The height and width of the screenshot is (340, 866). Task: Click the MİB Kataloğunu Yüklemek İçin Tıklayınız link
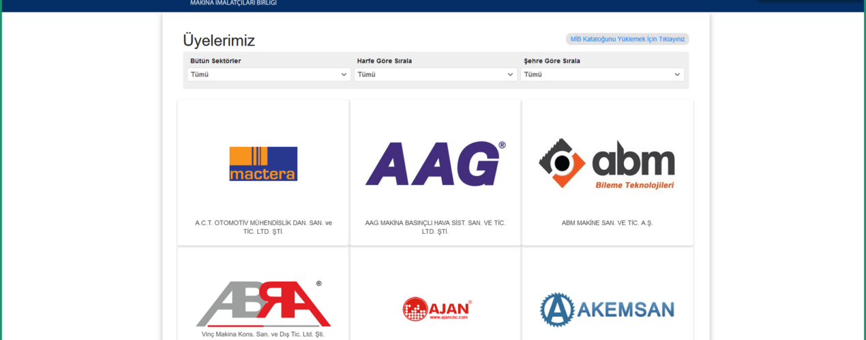point(627,39)
